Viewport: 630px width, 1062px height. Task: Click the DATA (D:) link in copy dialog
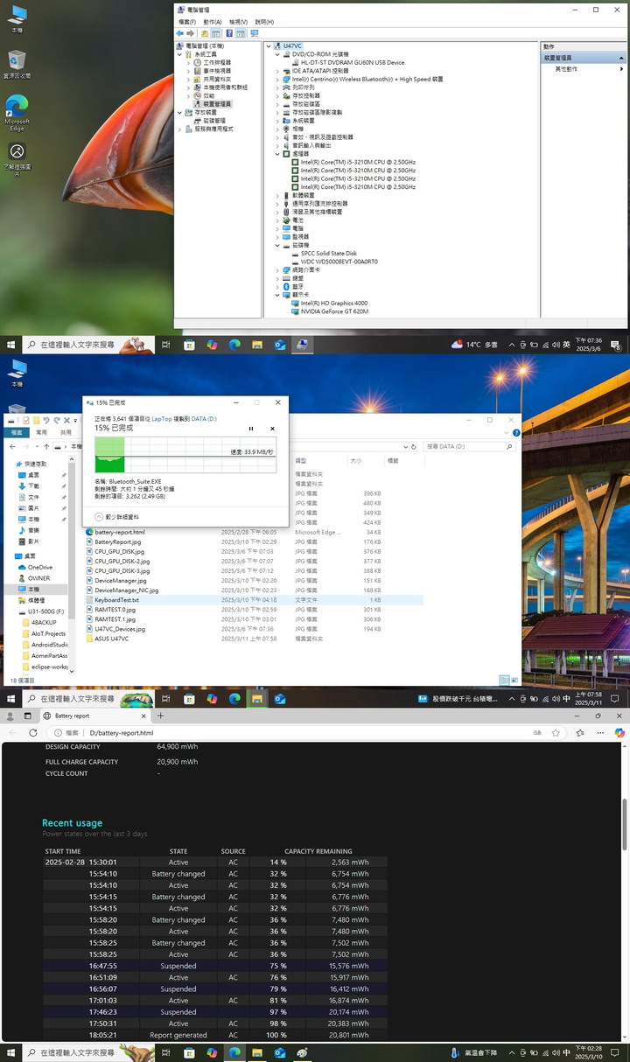pyautogui.click(x=206, y=419)
